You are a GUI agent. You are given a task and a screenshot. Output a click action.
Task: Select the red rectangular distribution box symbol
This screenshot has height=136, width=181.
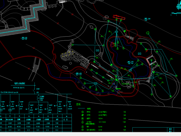(x=119, y=17)
